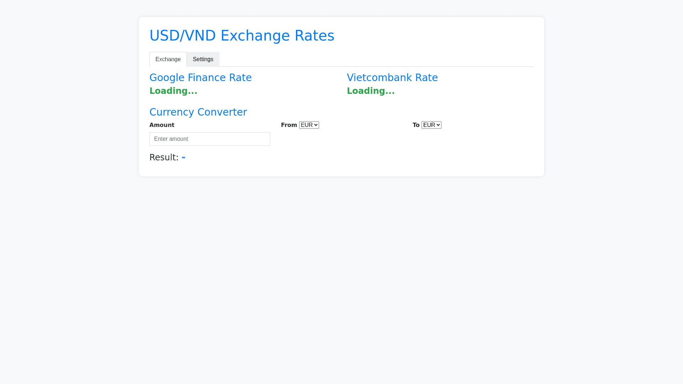Click the Enter amount input field
683x384 pixels.
coord(210,139)
